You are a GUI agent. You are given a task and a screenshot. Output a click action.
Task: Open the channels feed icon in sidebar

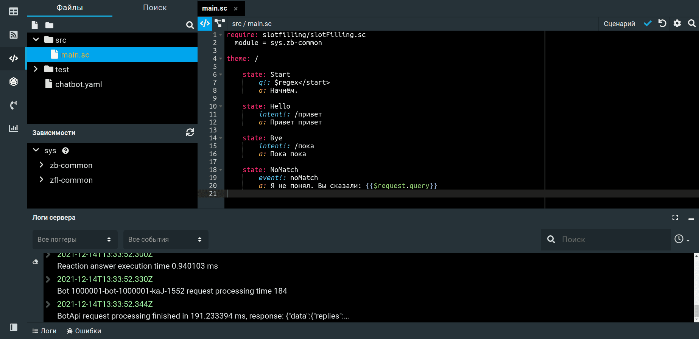pyautogui.click(x=14, y=35)
